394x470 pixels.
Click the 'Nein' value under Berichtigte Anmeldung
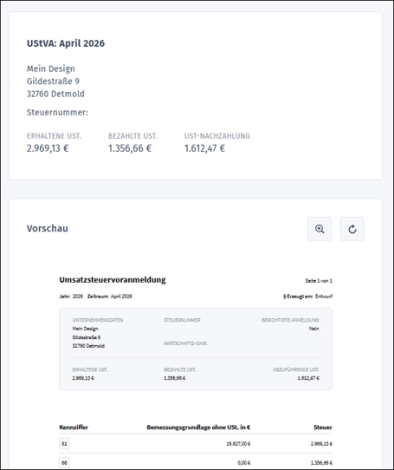[314, 329]
